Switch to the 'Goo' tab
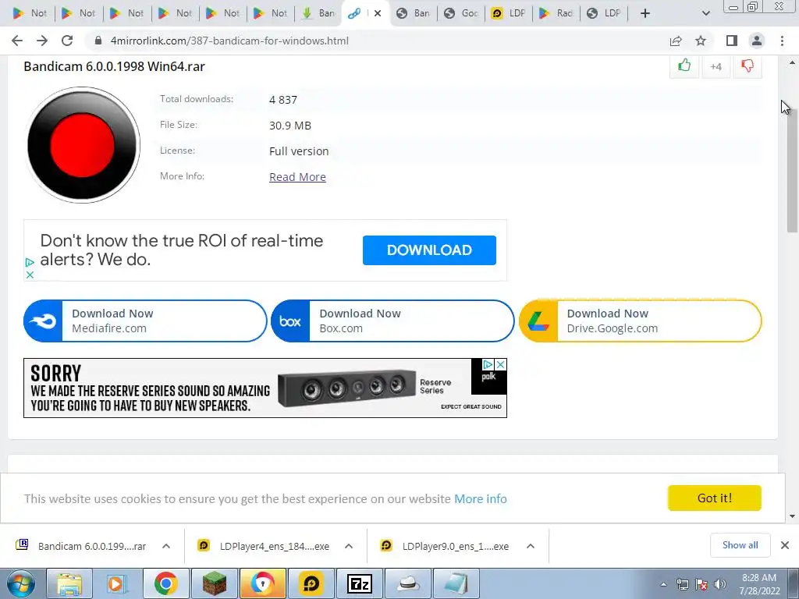This screenshot has width=799, height=599. [x=462, y=13]
